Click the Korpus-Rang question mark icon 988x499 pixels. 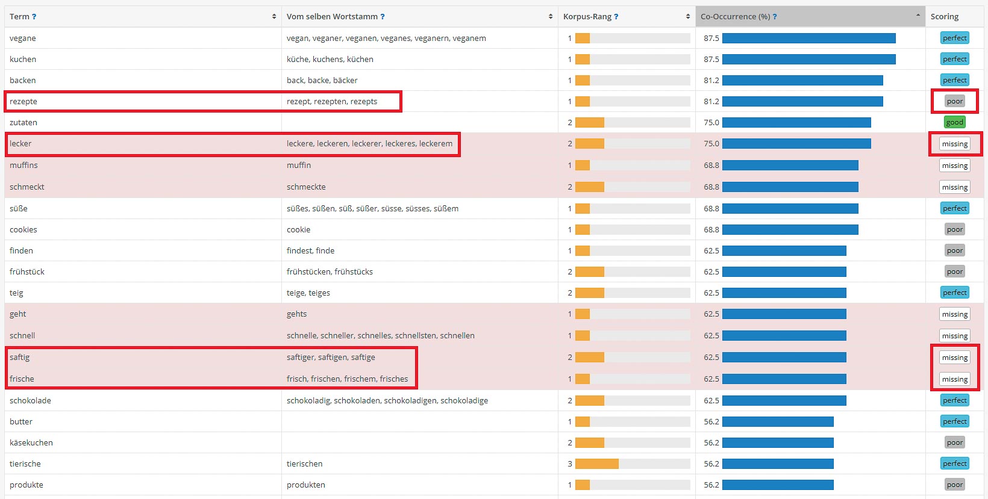(x=616, y=17)
